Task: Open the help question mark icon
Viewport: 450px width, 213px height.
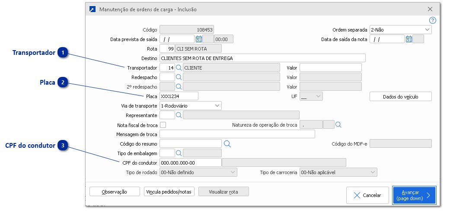Action: click(x=432, y=20)
